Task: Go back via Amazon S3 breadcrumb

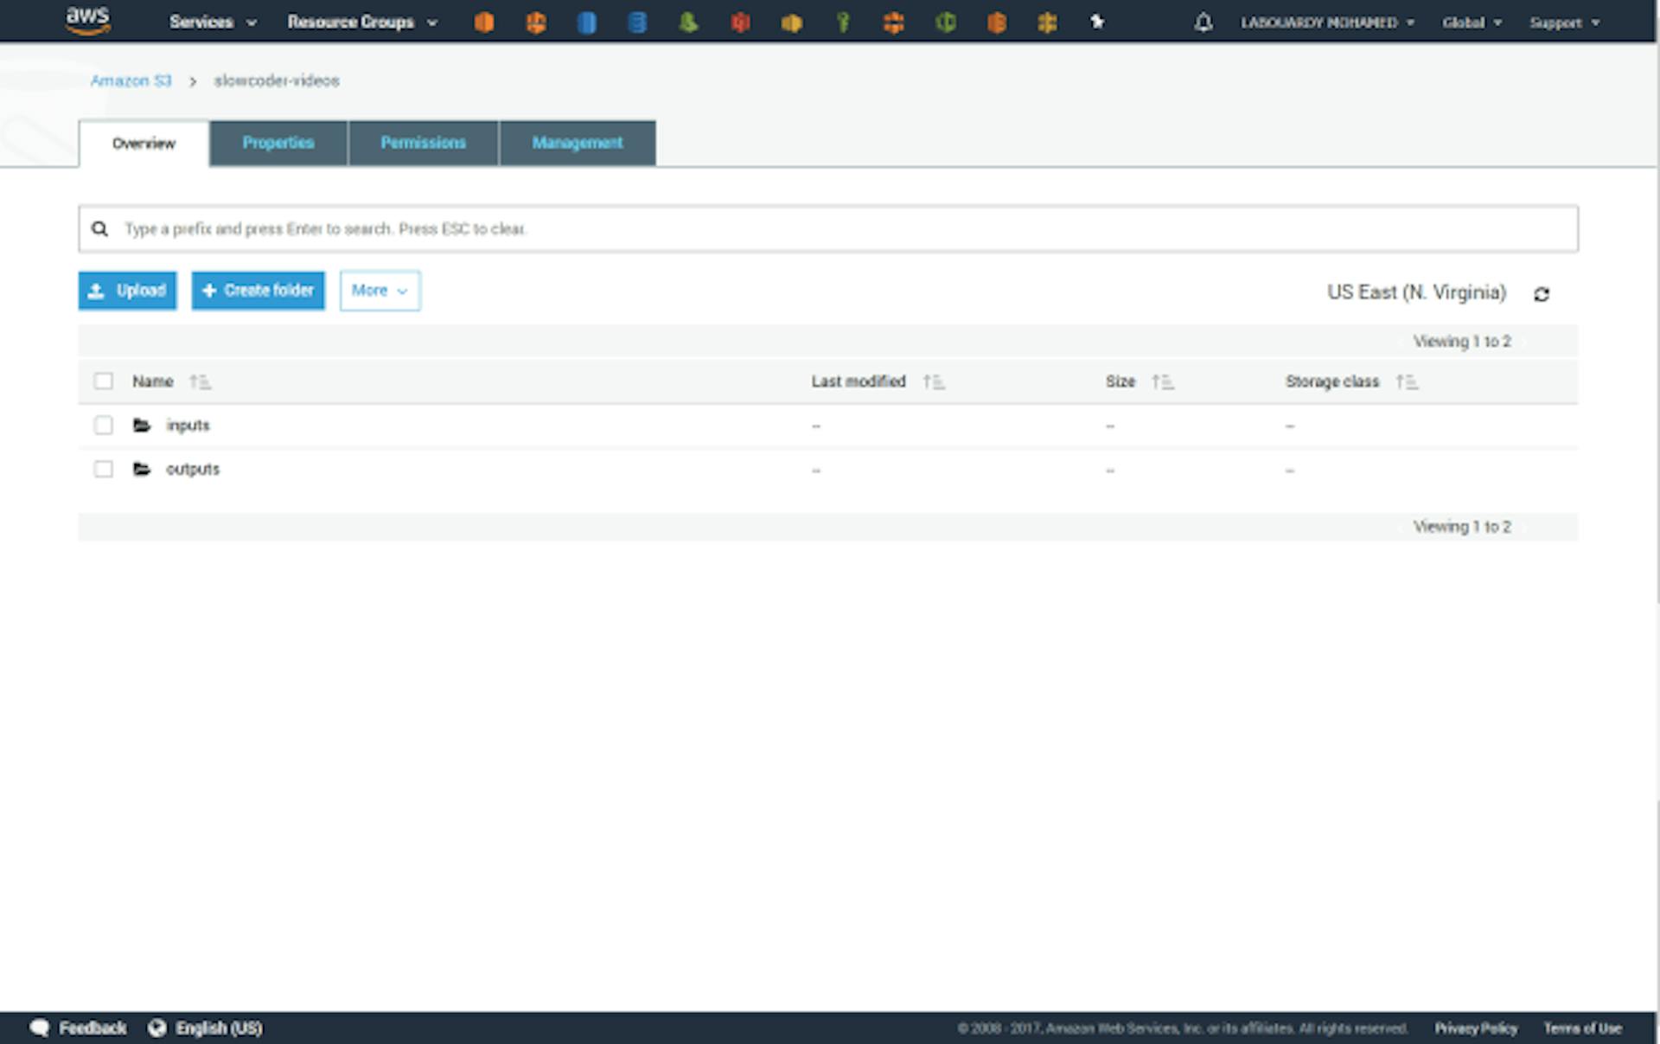Action: coord(131,80)
